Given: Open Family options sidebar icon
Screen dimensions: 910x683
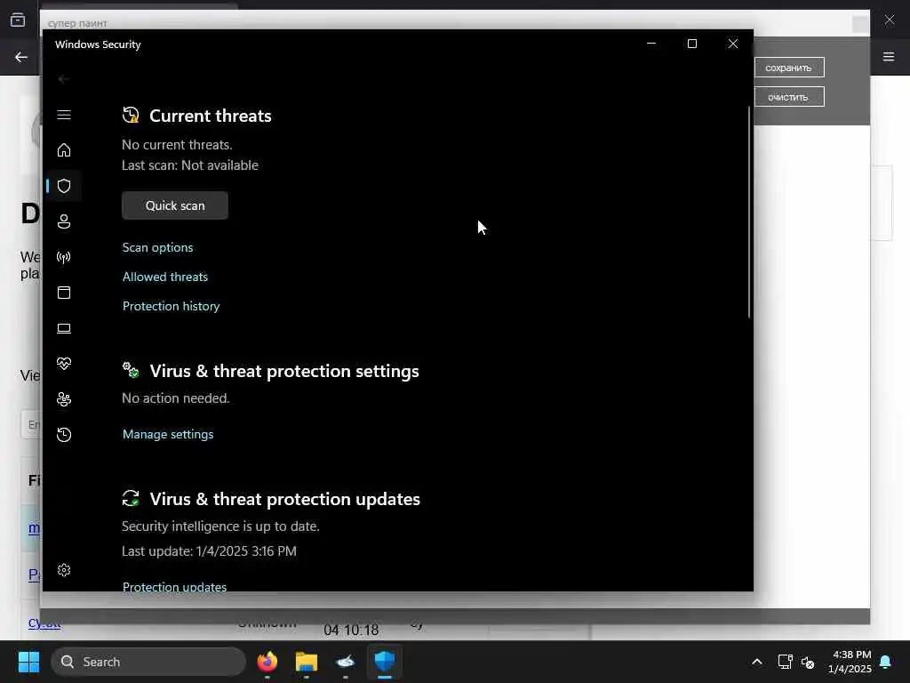Looking at the screenshot, I should [64, 399].
